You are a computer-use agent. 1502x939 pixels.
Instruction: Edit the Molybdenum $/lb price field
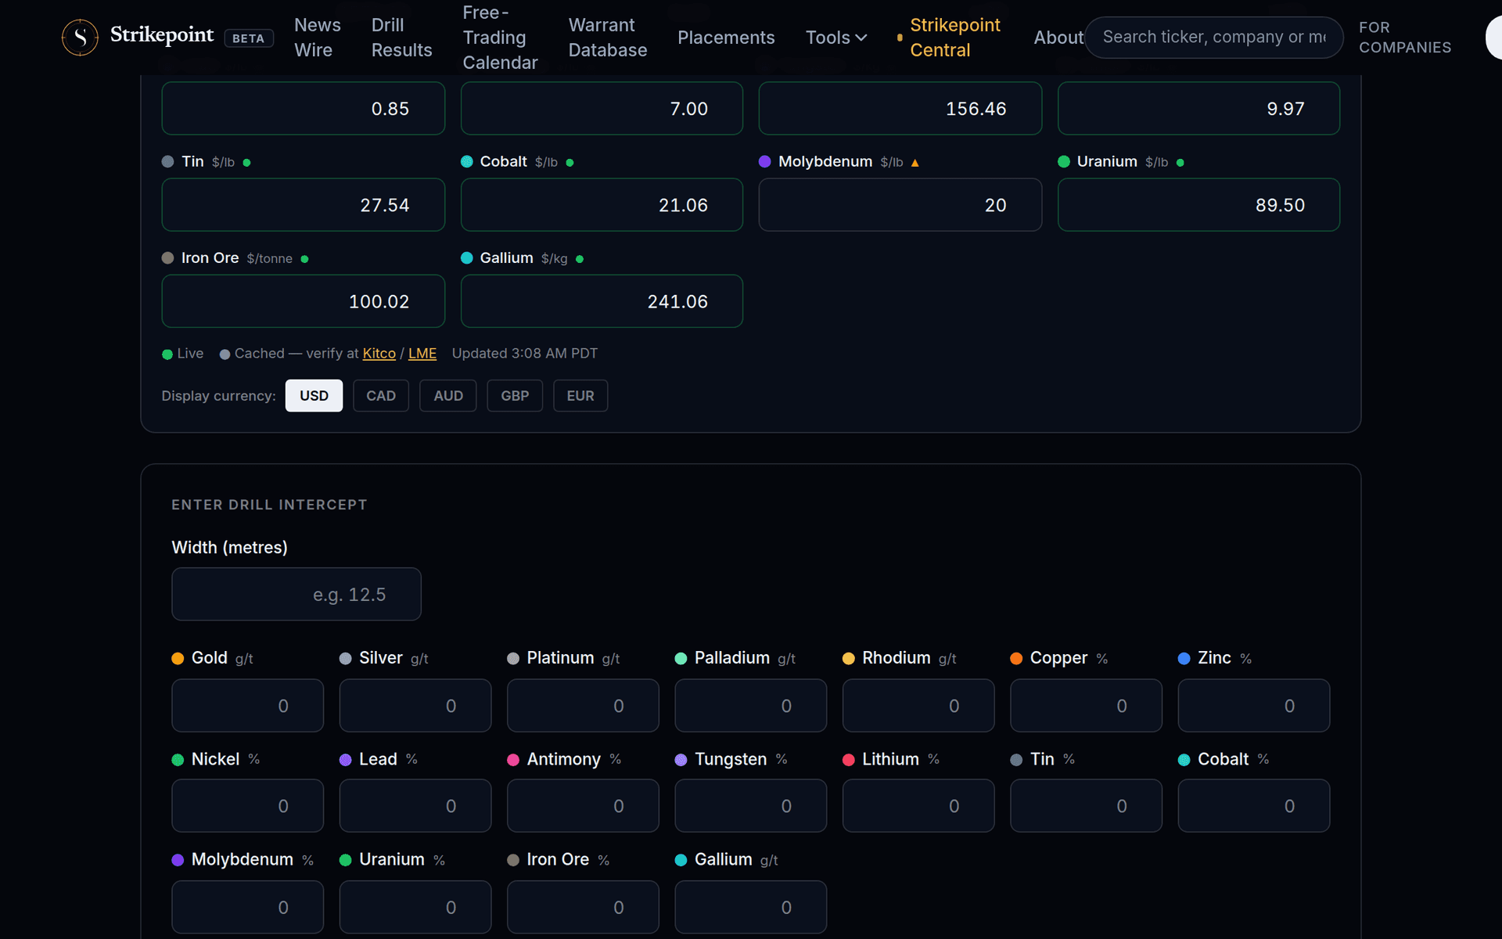click(x=900, y=205)
